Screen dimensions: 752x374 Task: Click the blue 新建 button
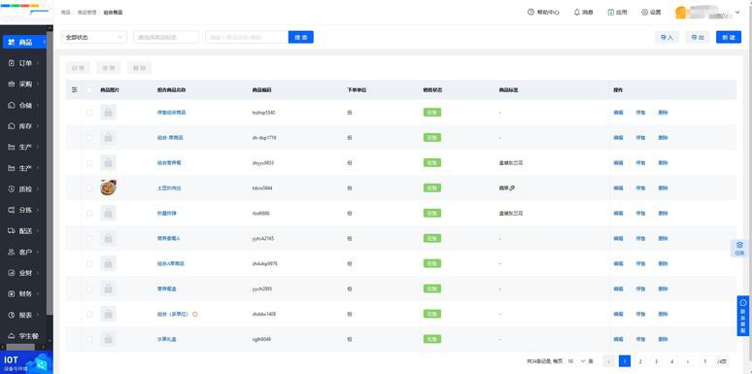(x=729, y=37)
